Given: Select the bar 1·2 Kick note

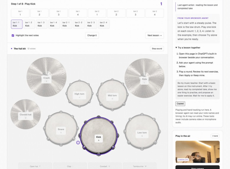Looking at the screenshot, I should click(x=29, y=24).
